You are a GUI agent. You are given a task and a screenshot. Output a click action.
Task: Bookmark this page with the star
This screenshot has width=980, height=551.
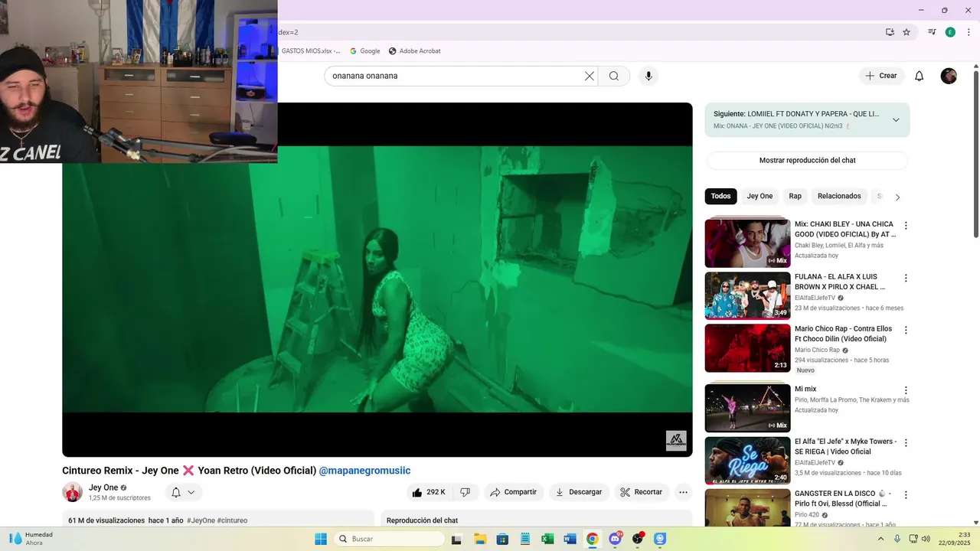pyautogui.click(x=906, y=32)
